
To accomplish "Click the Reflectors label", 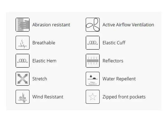I will (x=113, y=61).
